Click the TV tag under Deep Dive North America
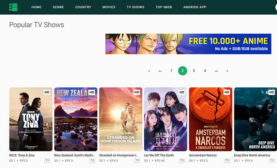 click(272, 160)
